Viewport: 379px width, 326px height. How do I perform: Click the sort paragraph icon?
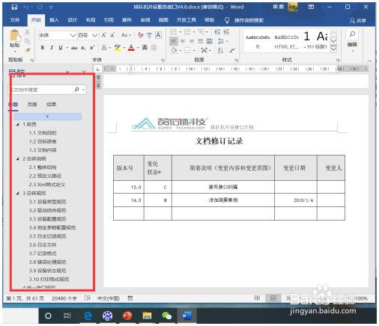[220, 50]
